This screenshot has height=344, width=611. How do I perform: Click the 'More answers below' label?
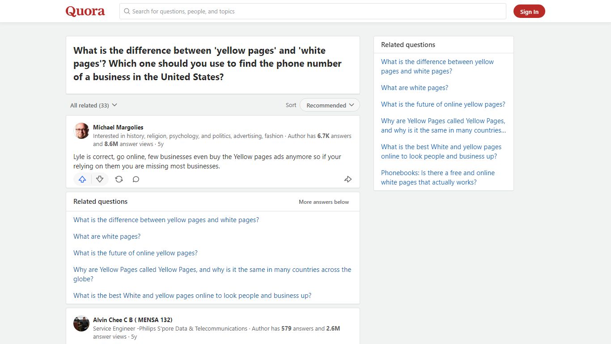[324, 202]
